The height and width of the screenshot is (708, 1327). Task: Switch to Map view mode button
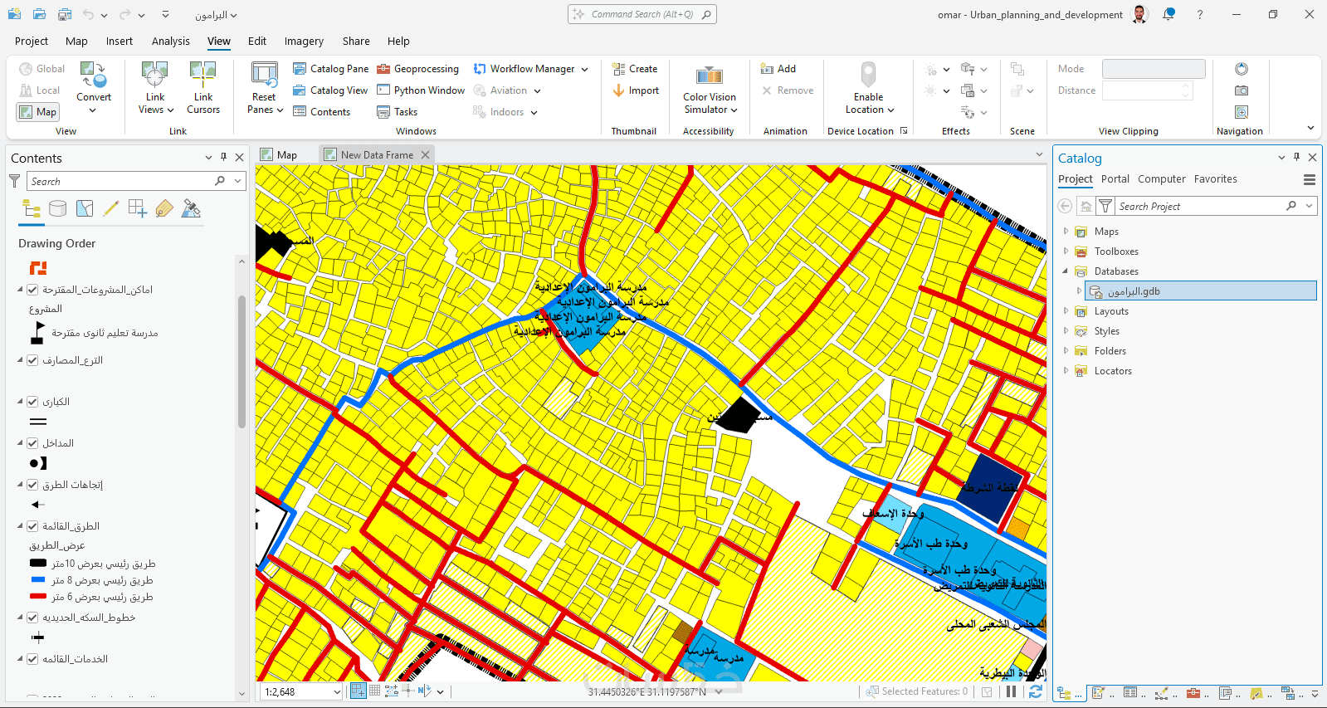(x=37, y=112)
